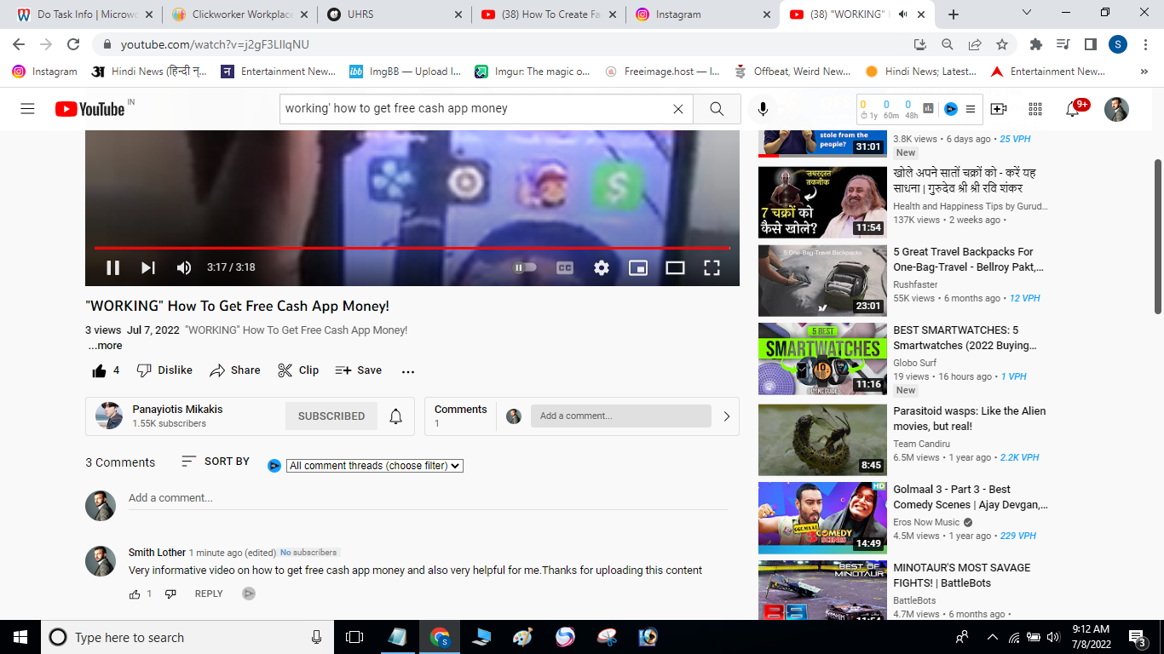Seek on the red video progress bar
Viewport: 1164px width, 654px height.
[412, 248]
